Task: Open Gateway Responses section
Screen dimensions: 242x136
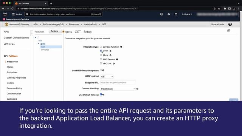Action: coord(16,78)
